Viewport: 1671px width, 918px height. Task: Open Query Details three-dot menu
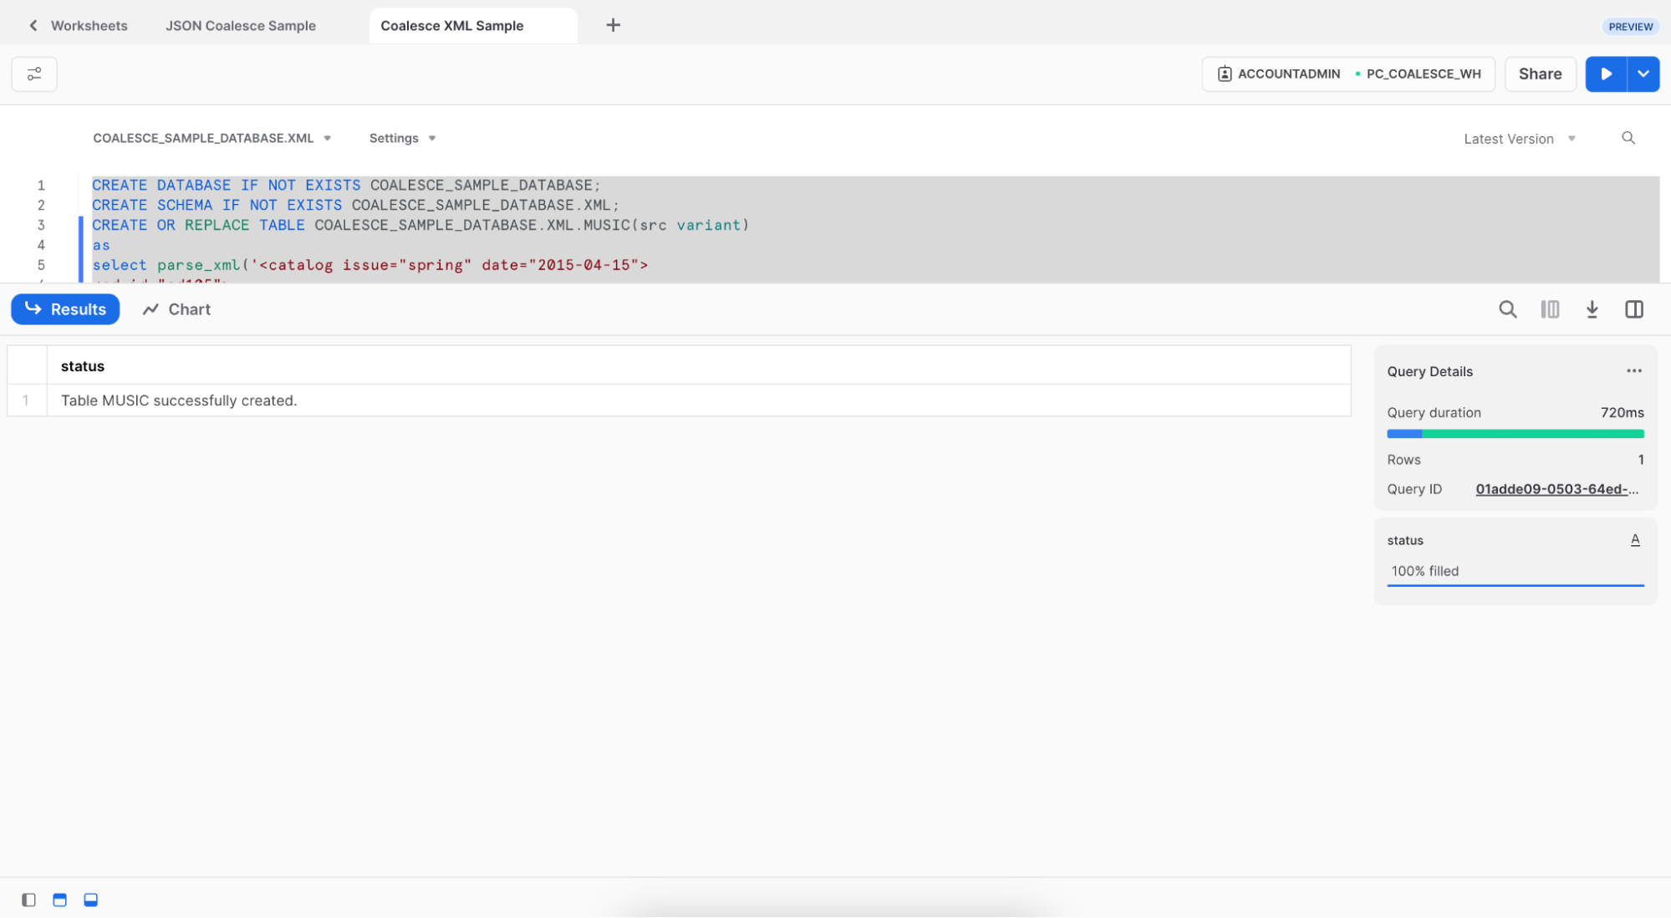click(1633, 370)
